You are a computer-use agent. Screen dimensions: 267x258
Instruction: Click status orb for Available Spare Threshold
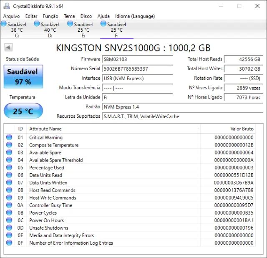tap(9, 160)
